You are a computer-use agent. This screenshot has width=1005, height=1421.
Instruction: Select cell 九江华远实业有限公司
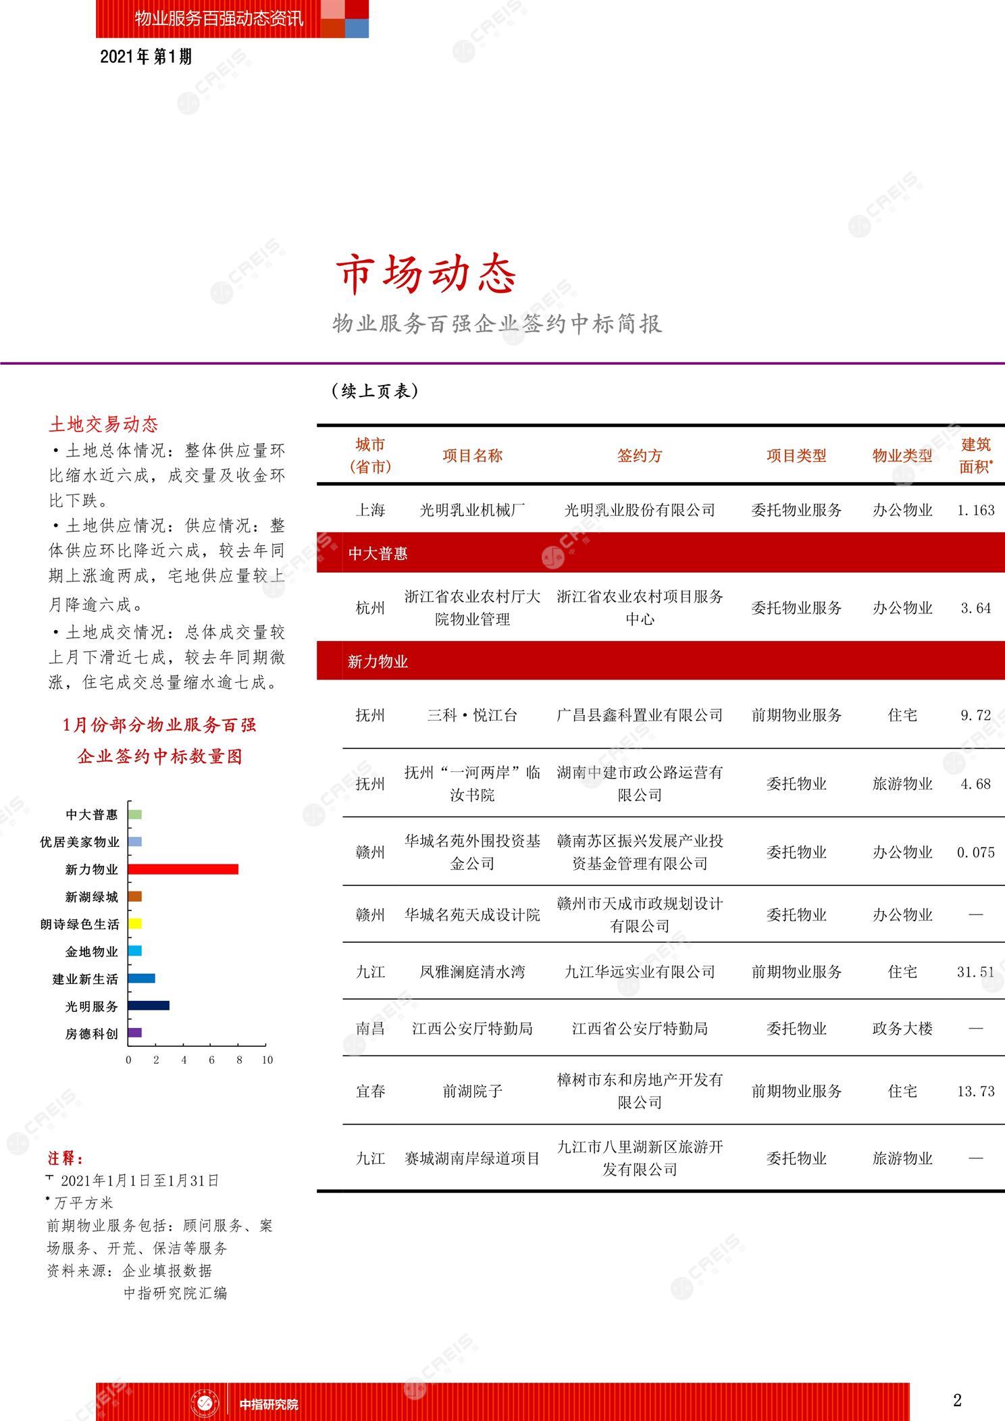pos(640,972)
